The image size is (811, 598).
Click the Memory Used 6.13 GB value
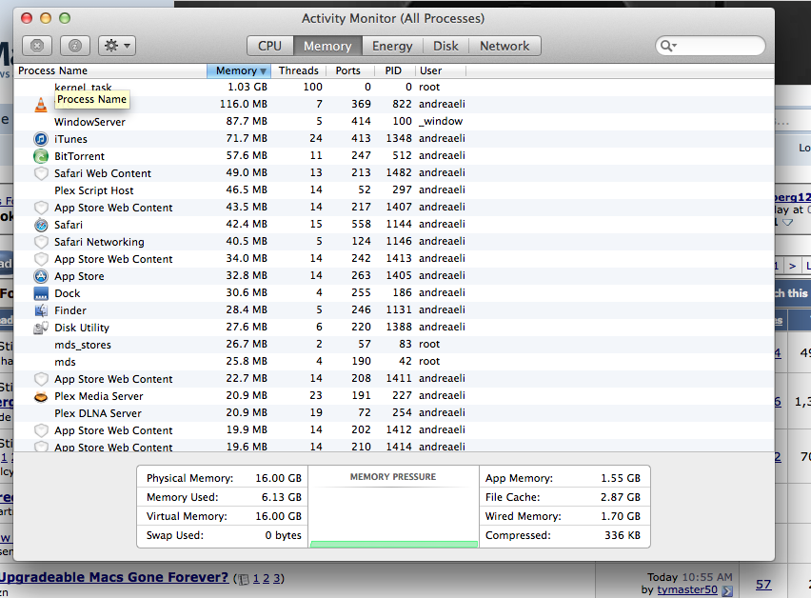point(282,497)
